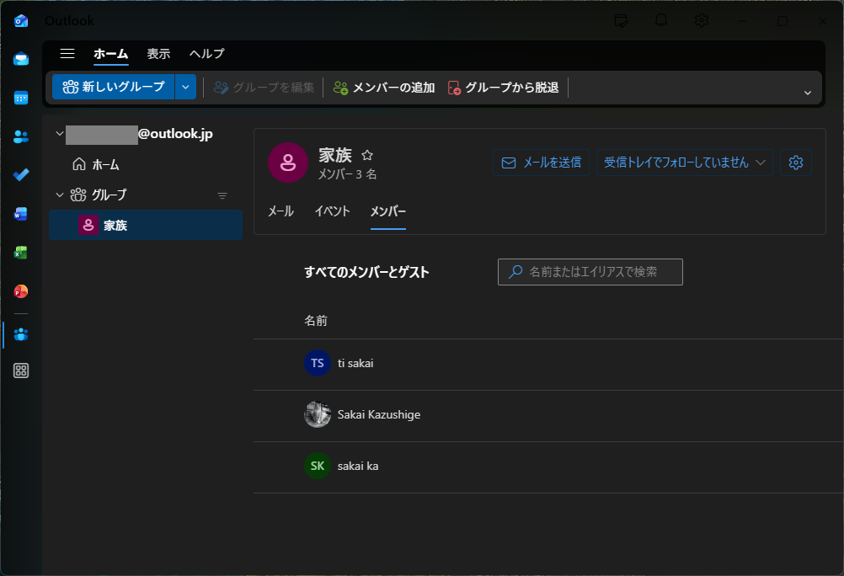Viewport: 844px width, 576px height.
Task: Open the More apps grid icon
Action: coord(21,371)
